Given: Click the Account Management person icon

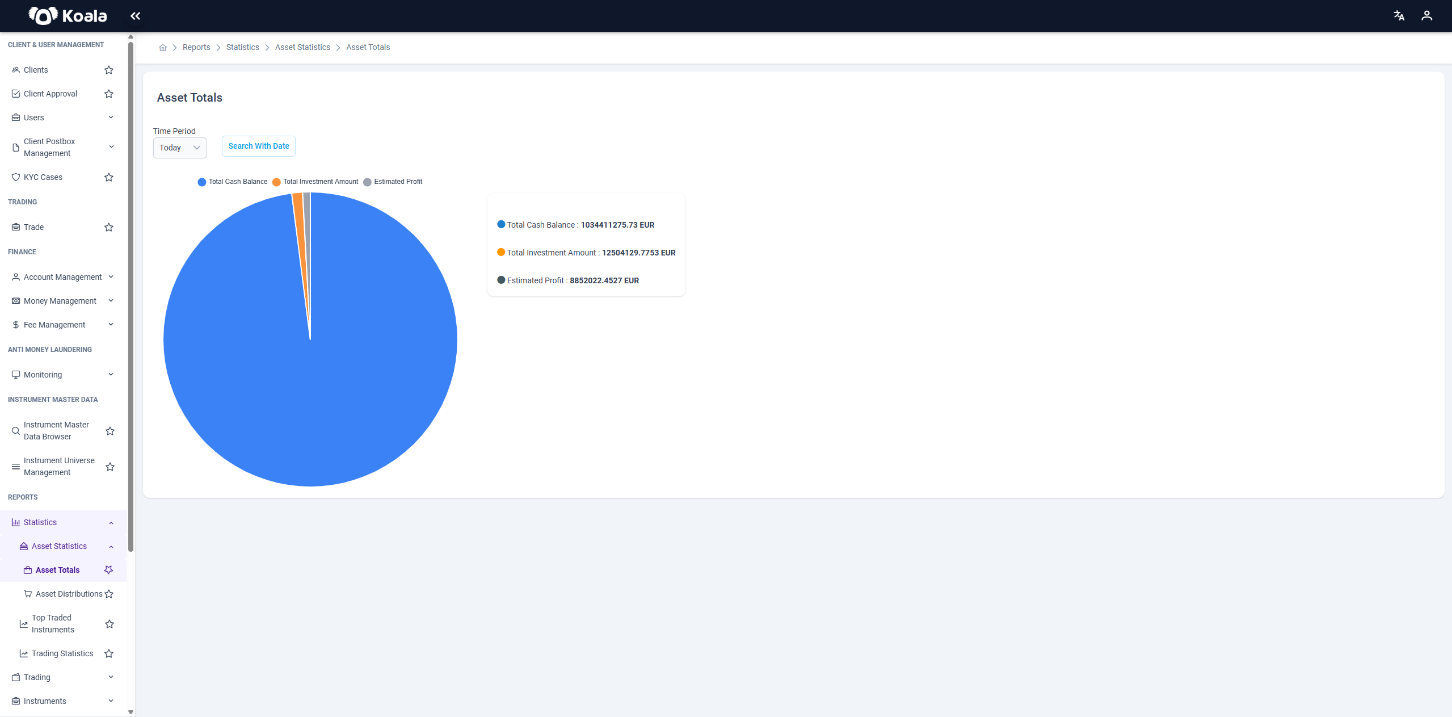Looking at the screenshot, I should [x=16, y=277].
